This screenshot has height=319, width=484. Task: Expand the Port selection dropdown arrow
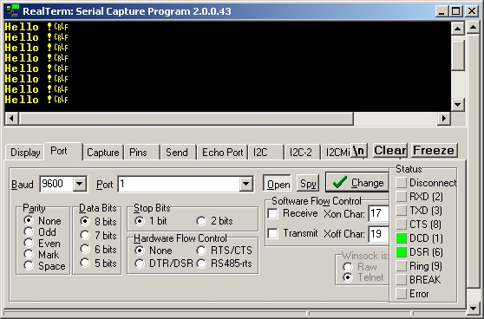[246, 184]
